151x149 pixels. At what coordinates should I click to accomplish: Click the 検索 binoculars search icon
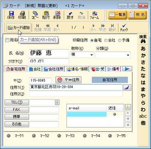[143, 39]
